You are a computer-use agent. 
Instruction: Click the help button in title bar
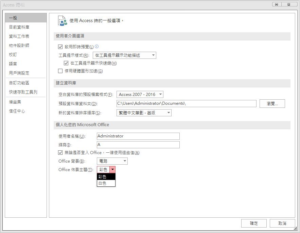(x=277, y=4)
